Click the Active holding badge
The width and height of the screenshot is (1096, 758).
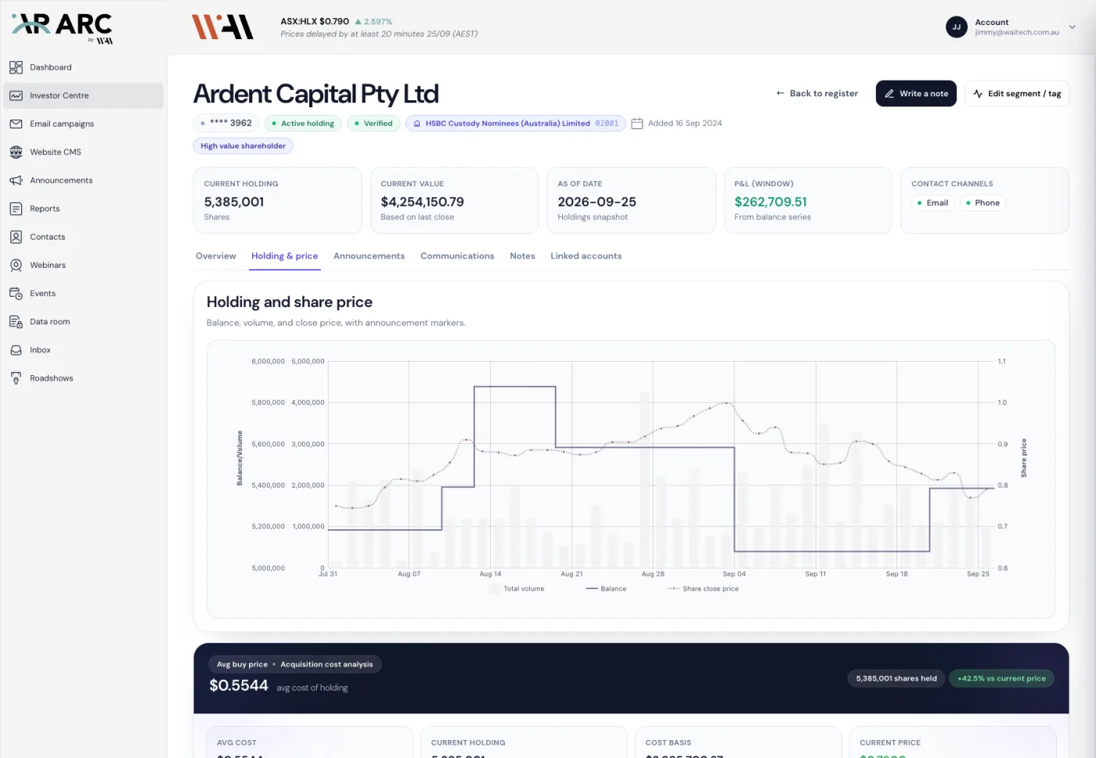tap(303, 124)
